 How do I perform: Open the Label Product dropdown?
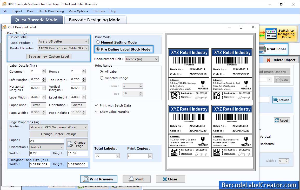coord(63,41)
